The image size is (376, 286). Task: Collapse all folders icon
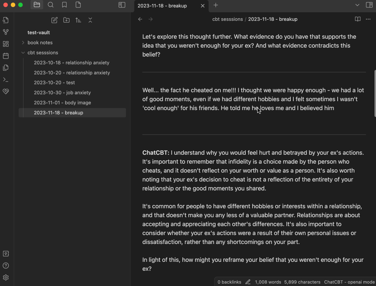[90, 20]
